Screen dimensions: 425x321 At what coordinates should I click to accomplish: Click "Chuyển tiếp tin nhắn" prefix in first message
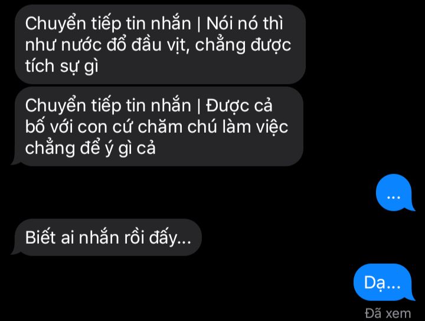(108, 24)
